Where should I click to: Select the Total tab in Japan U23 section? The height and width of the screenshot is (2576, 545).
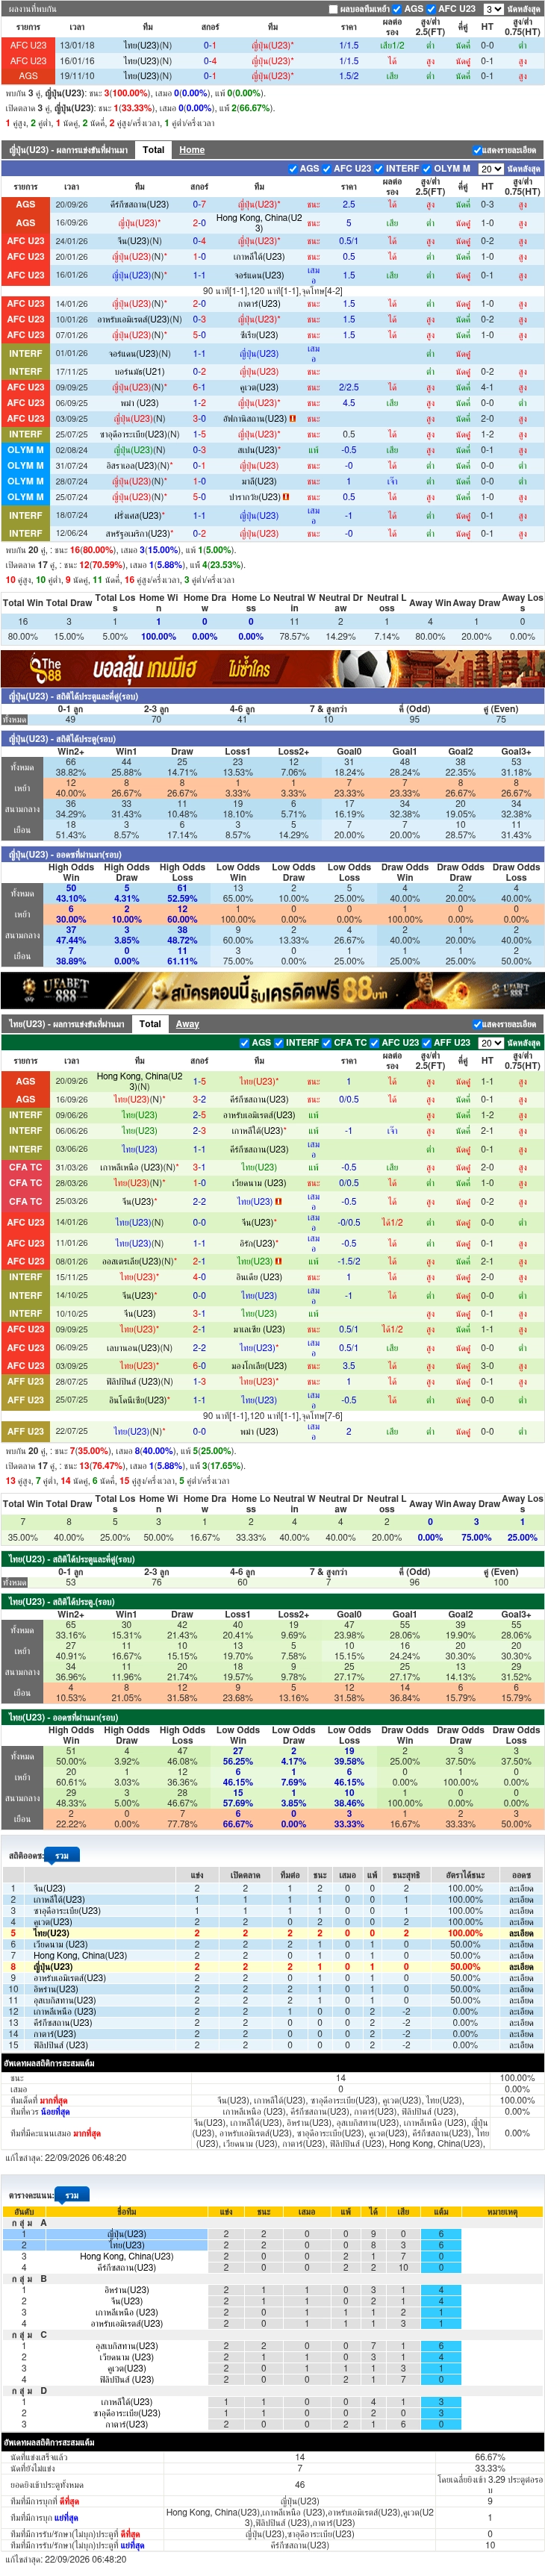click(x=153, y=150)
